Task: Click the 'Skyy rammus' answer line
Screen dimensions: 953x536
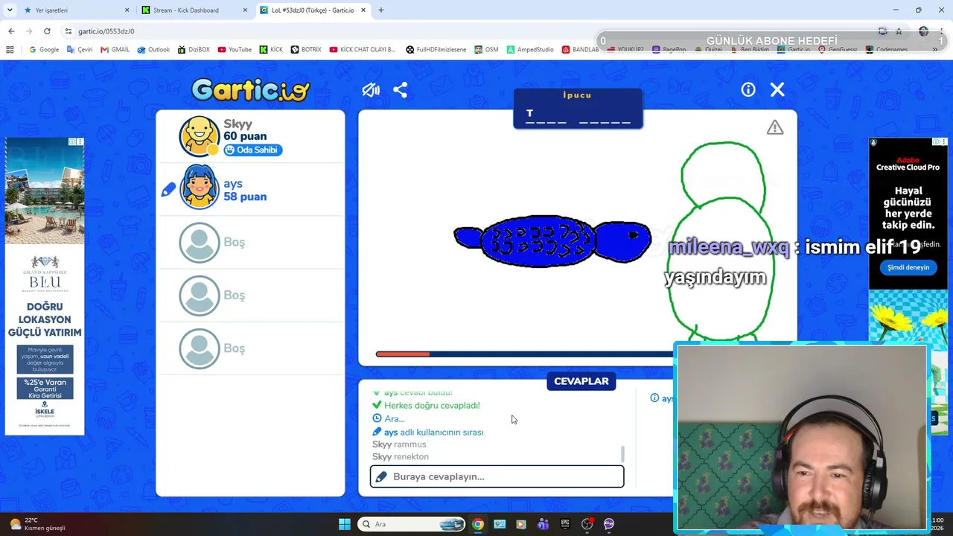Action: pos(399,444)
